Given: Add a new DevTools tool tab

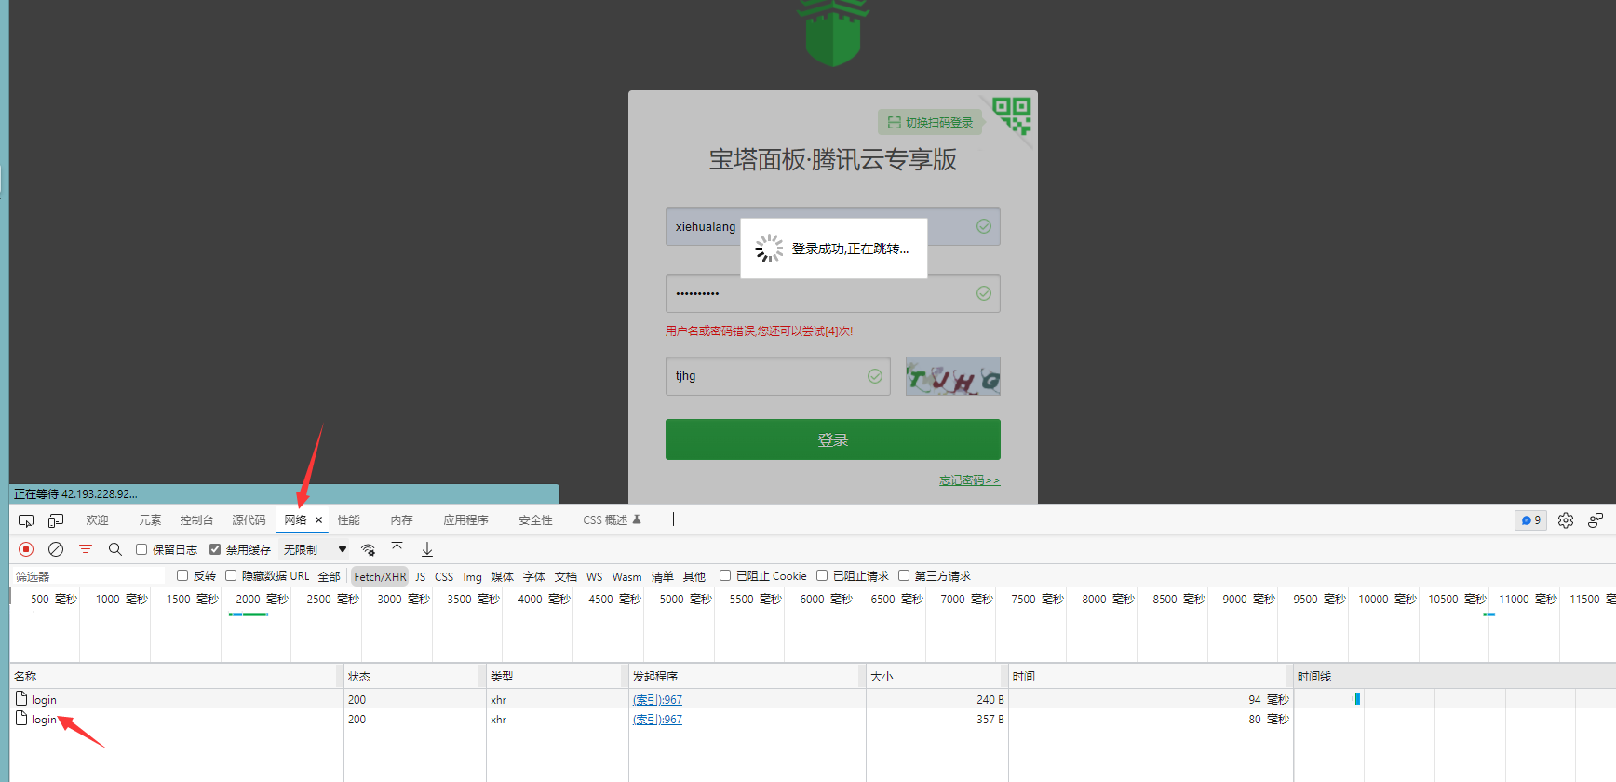Looking at the screenshot, I should 674,519.
